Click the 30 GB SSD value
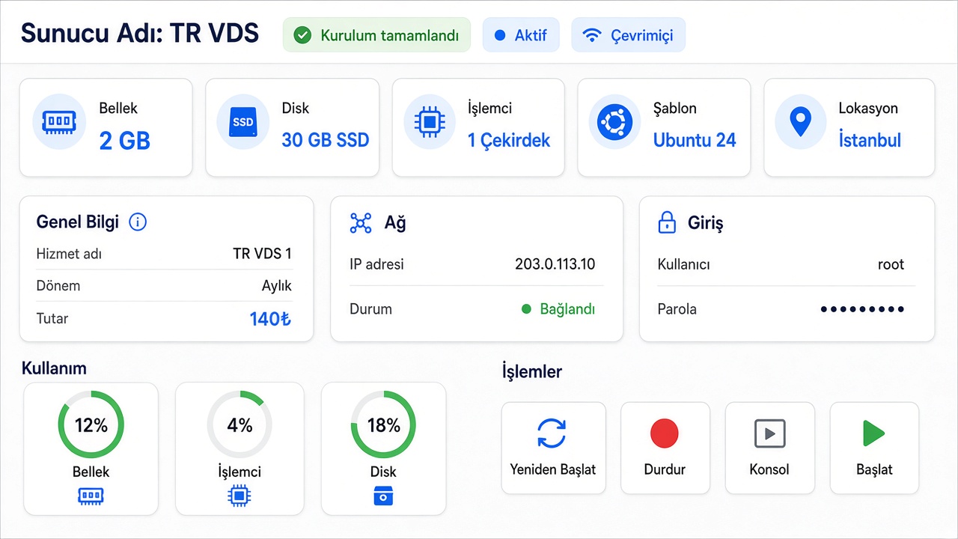The height and width of the screenshot is (539, 958). [x=326, y=140]
